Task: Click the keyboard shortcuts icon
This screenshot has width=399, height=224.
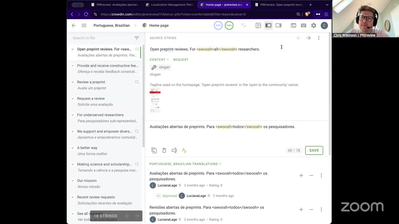Action: [303, 26]
